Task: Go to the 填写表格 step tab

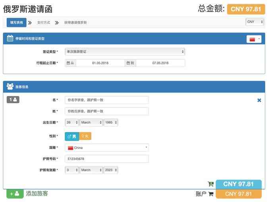Action: click(x=16, y=23)
